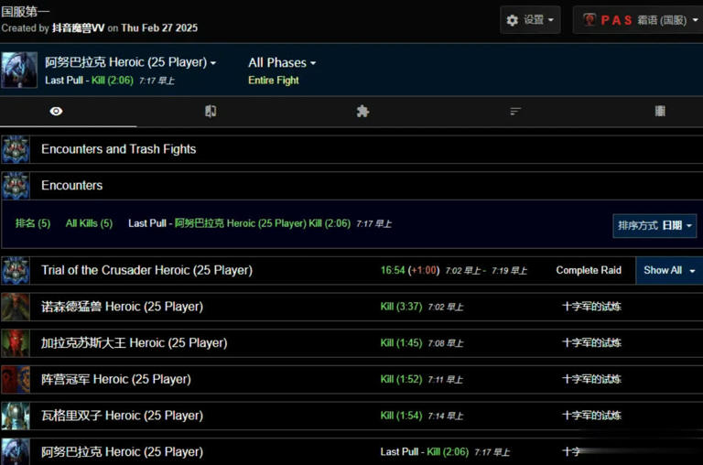The image size is (703, 465).
Task: Open the sort lines tab icon
Action: point(515,111)
